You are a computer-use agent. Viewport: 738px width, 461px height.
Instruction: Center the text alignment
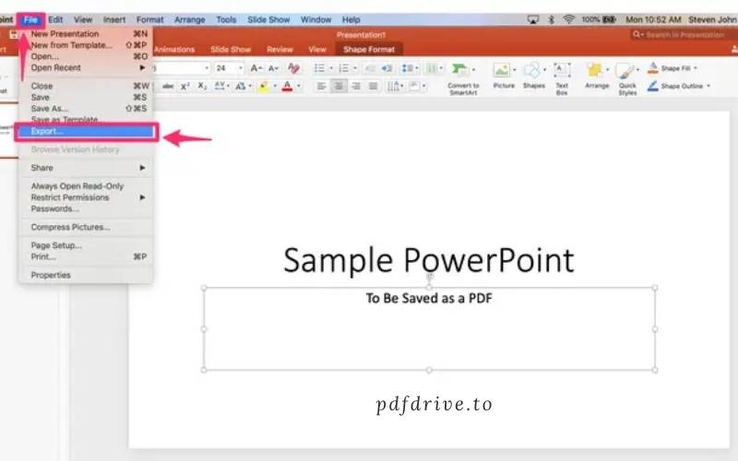click(x=339, y=86)
